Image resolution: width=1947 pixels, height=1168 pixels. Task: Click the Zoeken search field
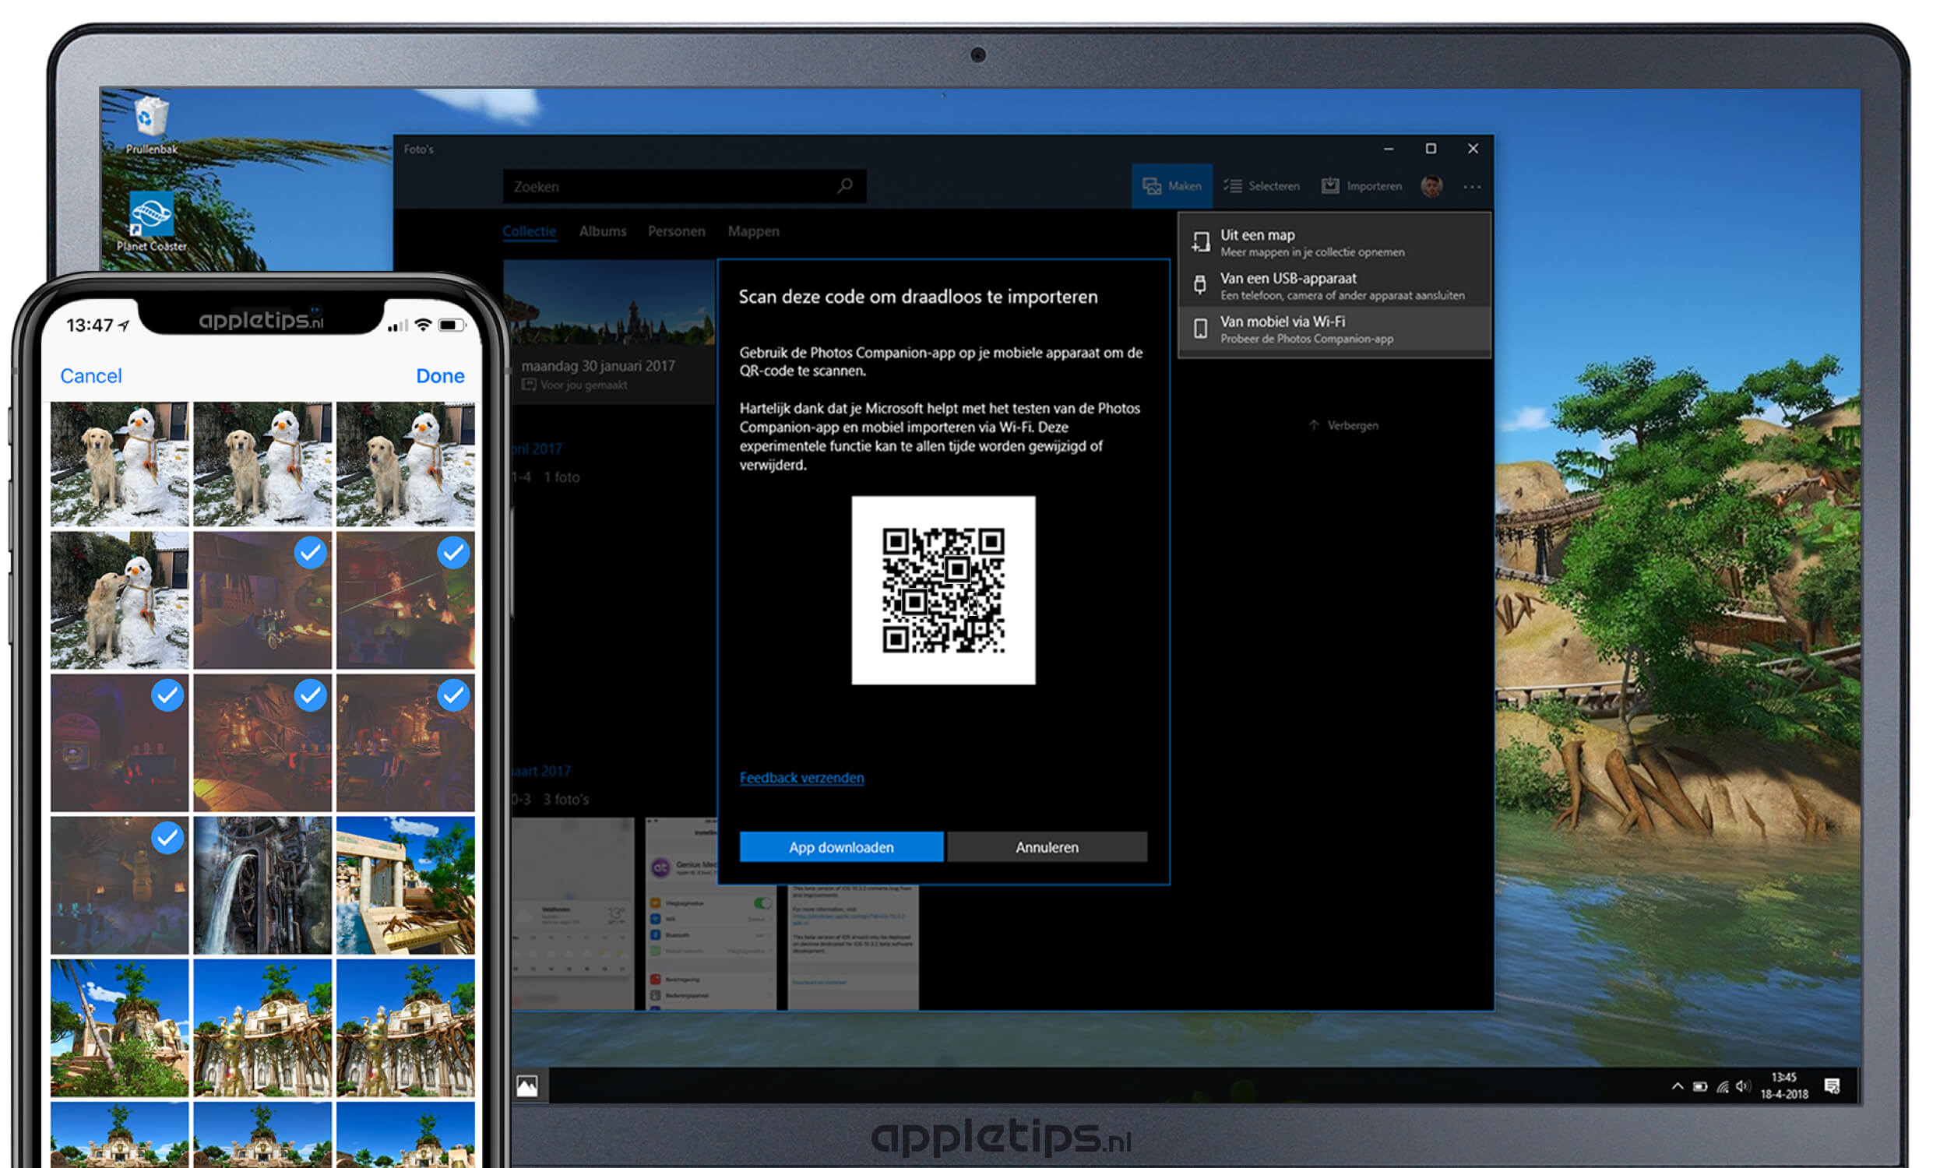click(683, 186)
